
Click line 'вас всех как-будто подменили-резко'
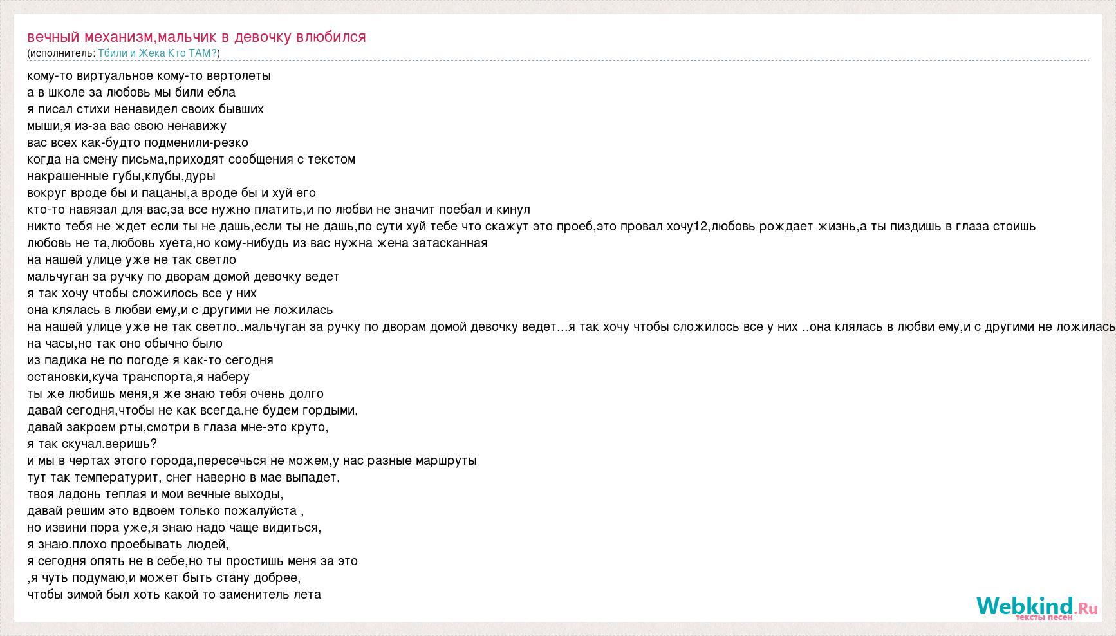tap(138, 142)
